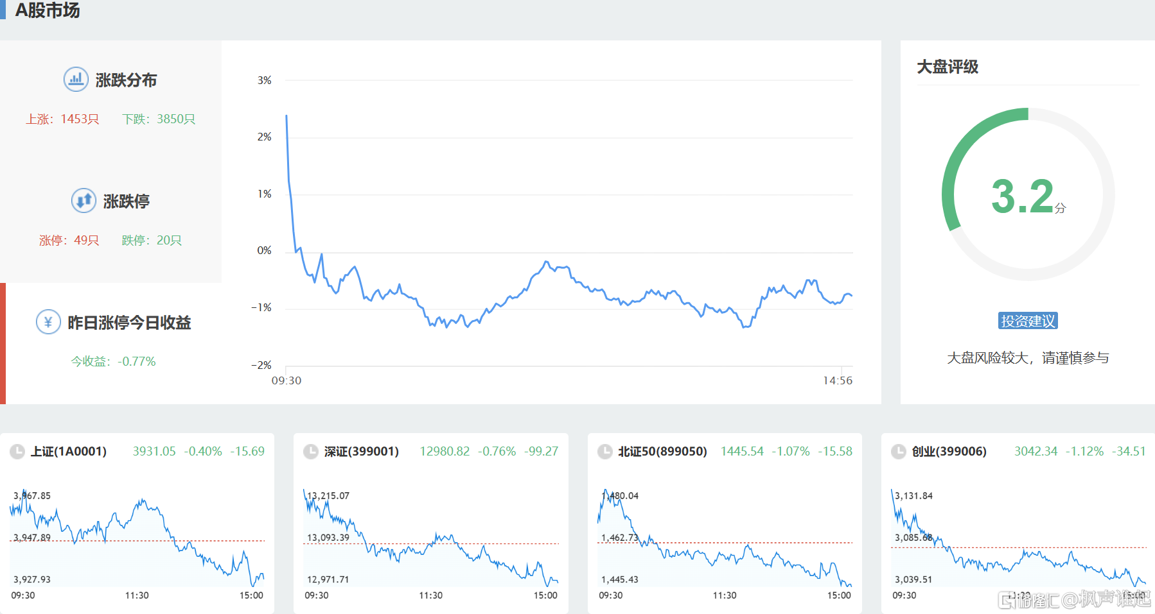The width and height of the screenshot is (1155, 614).
Task: Click the 下跌: 3850只 count
Action: [x=159, y=119]
